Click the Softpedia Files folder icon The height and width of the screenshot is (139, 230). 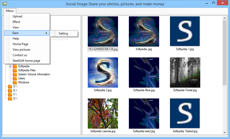click(15, 70)
